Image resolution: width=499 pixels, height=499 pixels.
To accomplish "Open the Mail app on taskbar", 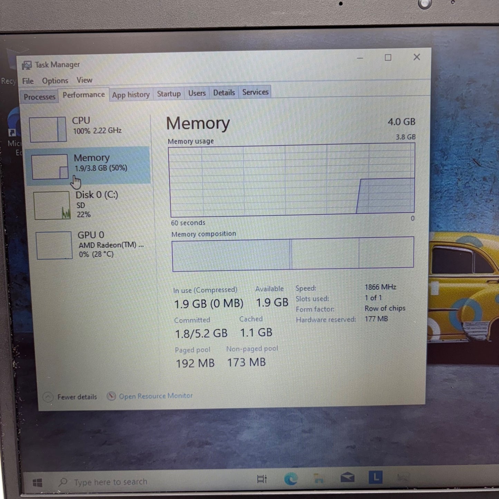I will pos(347,478).
